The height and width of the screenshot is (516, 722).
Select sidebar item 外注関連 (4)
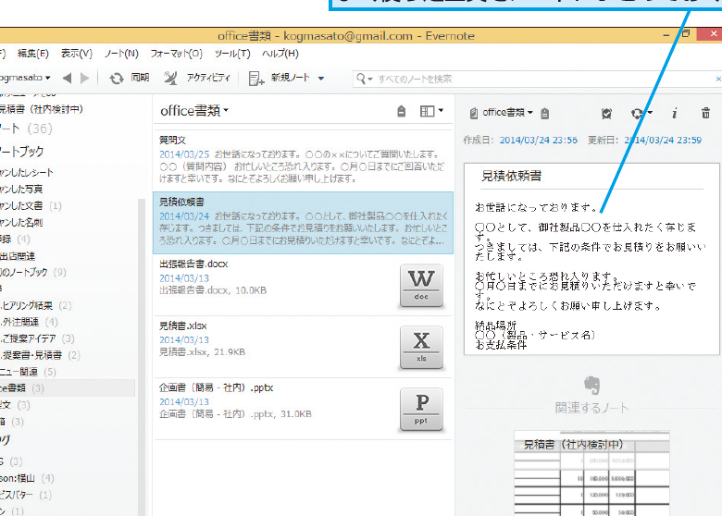(x=29, y=322)
